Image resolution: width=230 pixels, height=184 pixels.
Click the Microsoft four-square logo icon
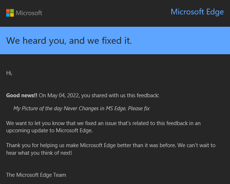click(10, 13)
